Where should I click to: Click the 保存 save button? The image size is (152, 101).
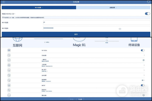(x=76, y=34)
